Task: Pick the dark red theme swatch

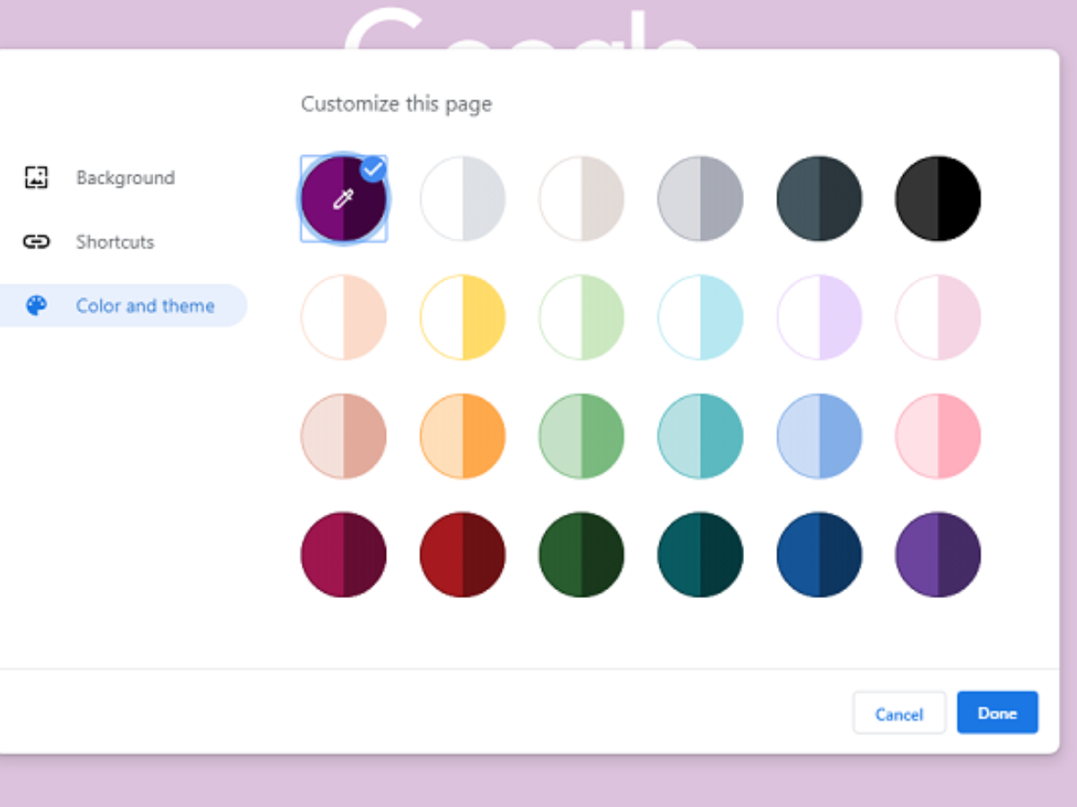Action: coord(462,555)
